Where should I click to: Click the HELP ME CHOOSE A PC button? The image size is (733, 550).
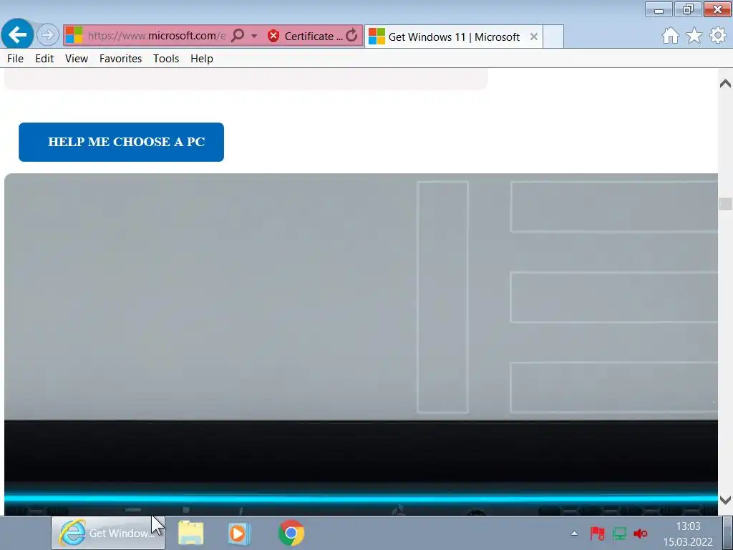coord(122,143)
